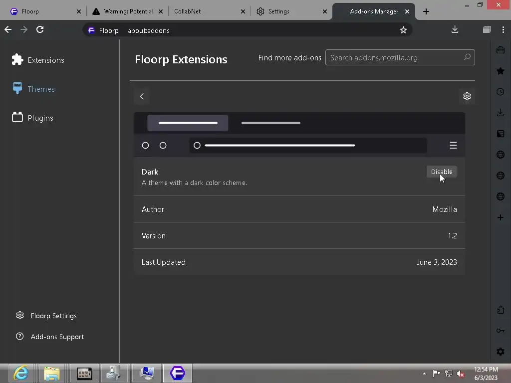Launch Internet Explorer from taskbar

pos(21,373)
